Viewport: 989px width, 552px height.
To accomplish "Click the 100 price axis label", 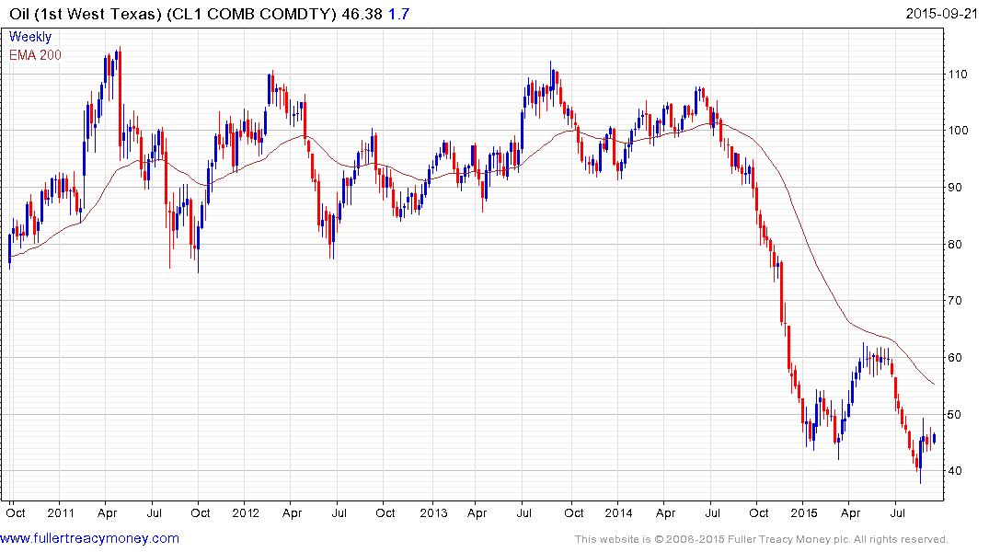I will click(x=958, y=131).
